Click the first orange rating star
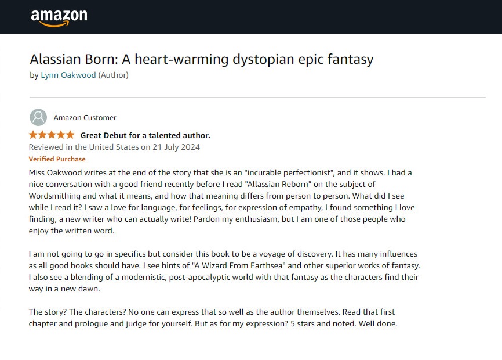The height and width of the screenshot is (360, 502). click(34, 135)
